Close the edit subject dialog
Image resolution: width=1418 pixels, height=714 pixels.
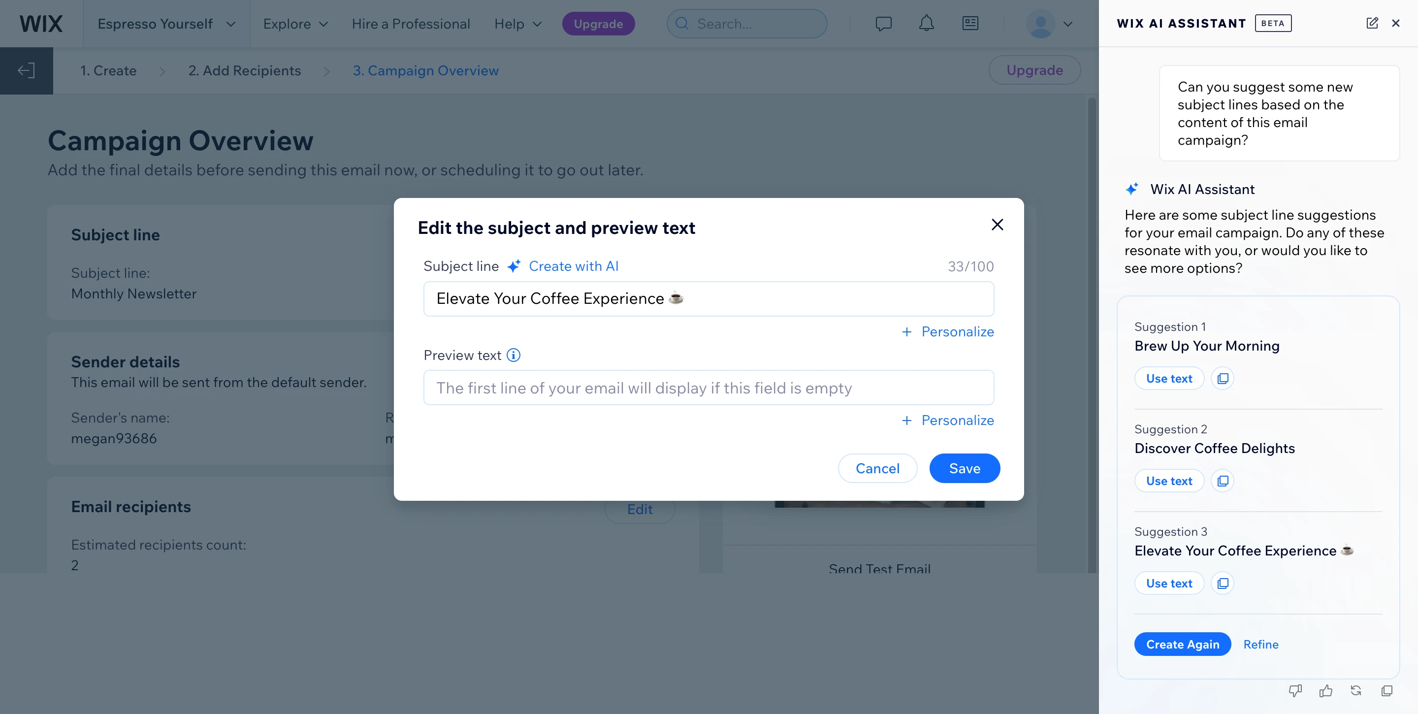click(x=997, y=225)
